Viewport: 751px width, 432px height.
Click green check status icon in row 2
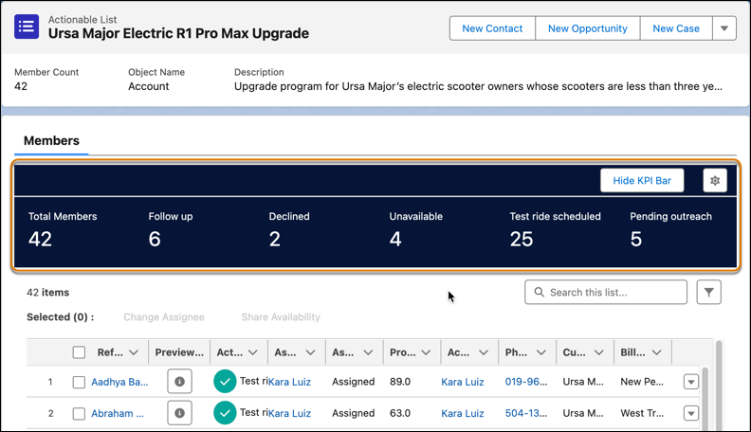click(225, 413)
